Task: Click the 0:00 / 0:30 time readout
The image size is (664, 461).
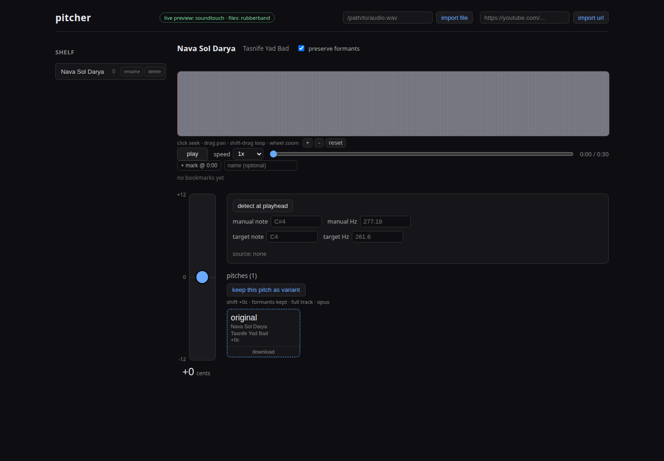Action: [594, 154]
